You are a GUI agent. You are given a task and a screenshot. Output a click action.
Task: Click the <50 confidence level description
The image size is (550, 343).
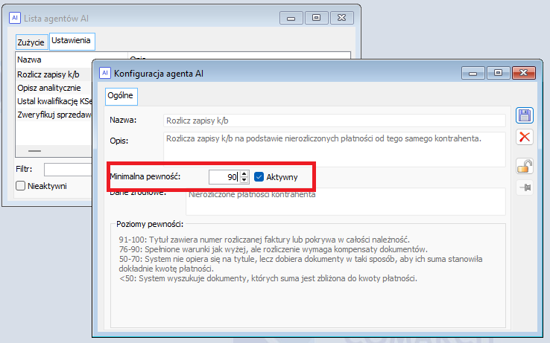[x=268, y=278]
